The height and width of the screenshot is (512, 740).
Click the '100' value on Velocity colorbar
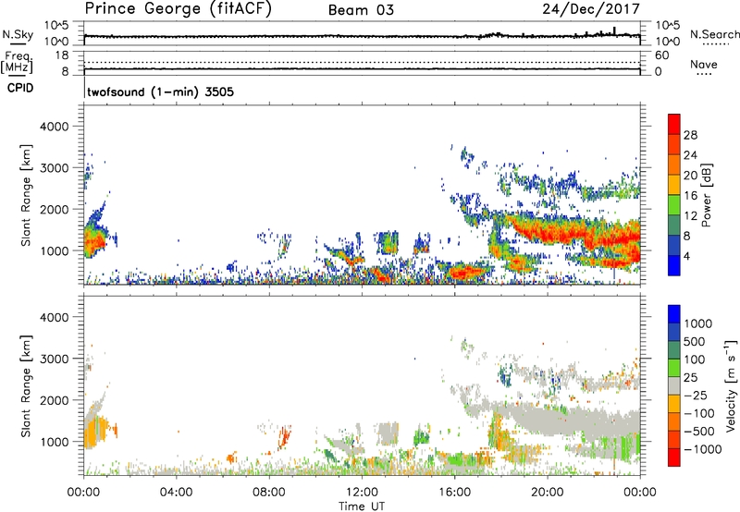[x=695, y=360]
